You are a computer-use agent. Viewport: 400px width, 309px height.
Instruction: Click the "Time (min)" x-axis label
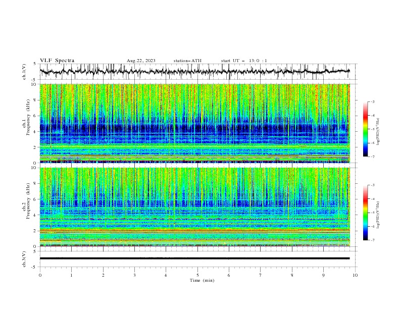pyautogui.click(x=202, y=280)
